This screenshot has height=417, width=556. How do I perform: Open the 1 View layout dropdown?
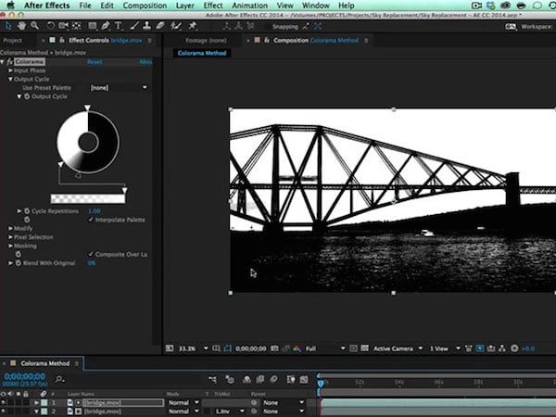[445, 348]
